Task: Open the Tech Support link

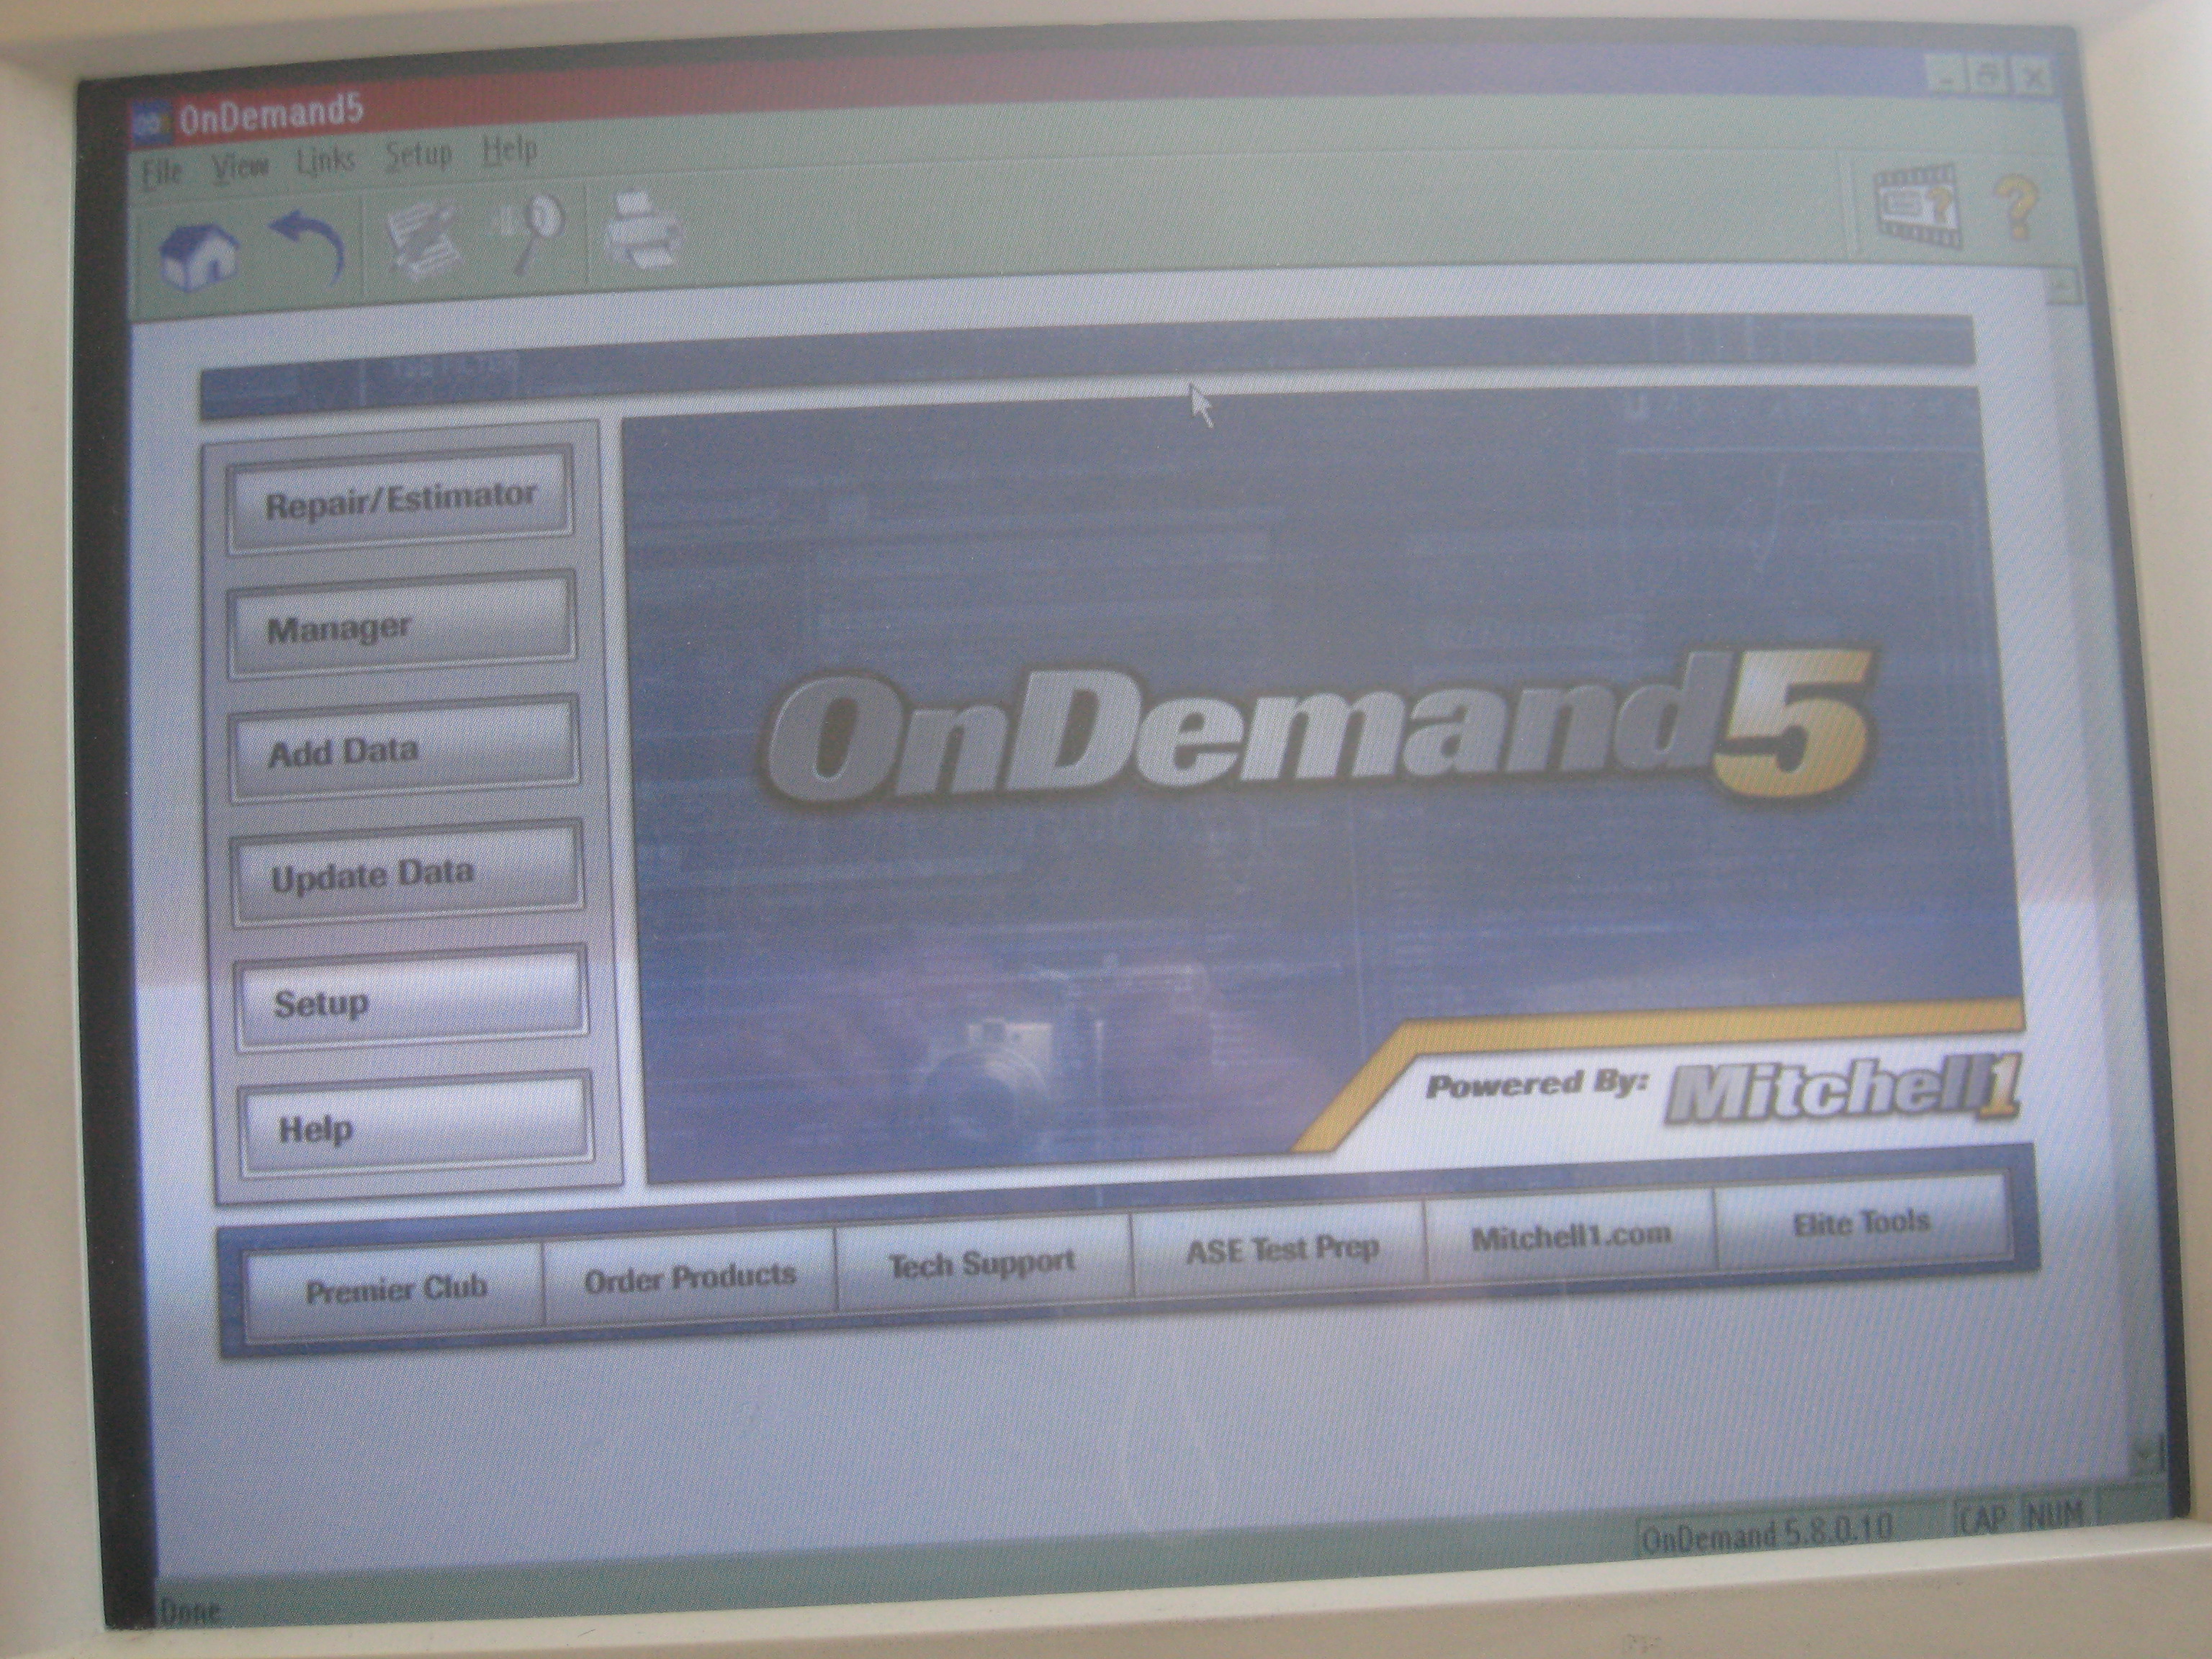Action: pos(983,1264)
